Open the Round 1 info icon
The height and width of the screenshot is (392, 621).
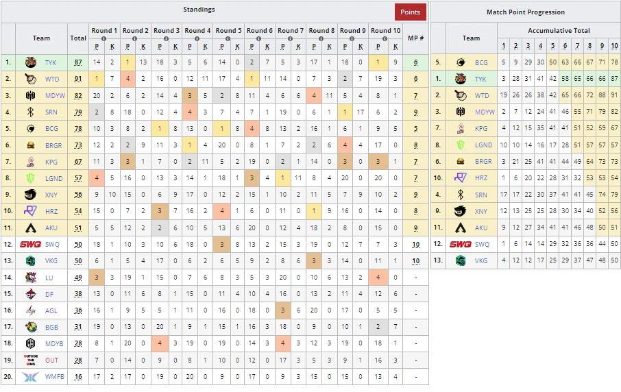[104, 39]
